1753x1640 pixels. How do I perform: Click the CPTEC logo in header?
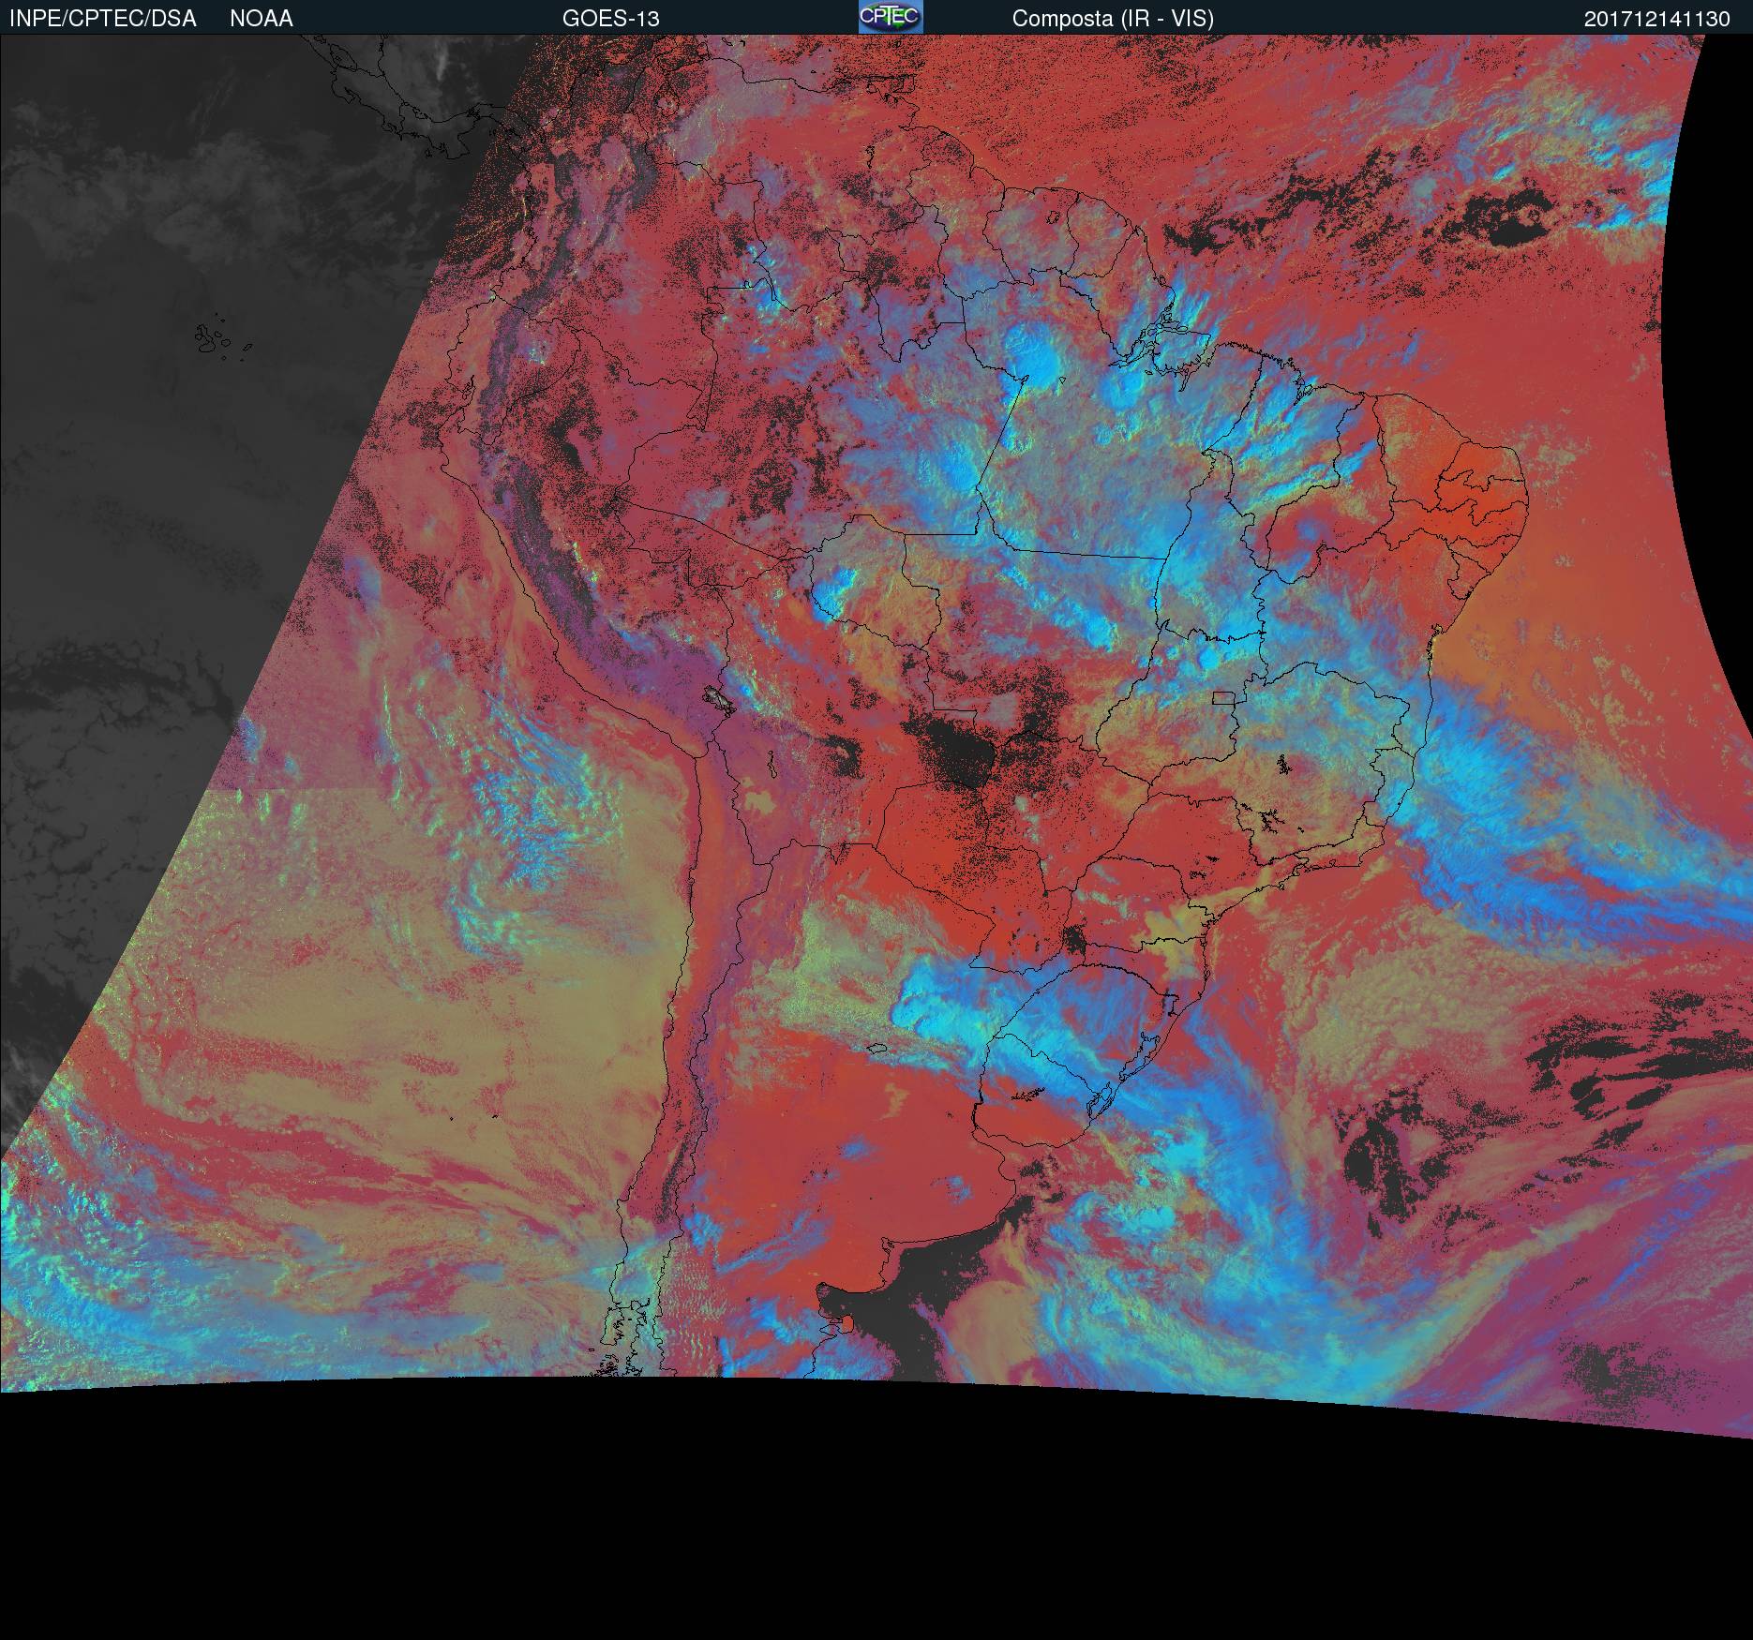[891, 17]
